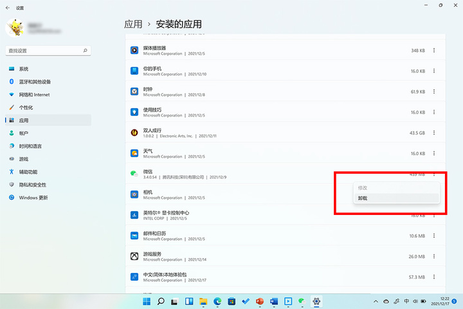Click the 天气 app icon
The height and width of the screenshot is (309, 463).
click(134, 153)
